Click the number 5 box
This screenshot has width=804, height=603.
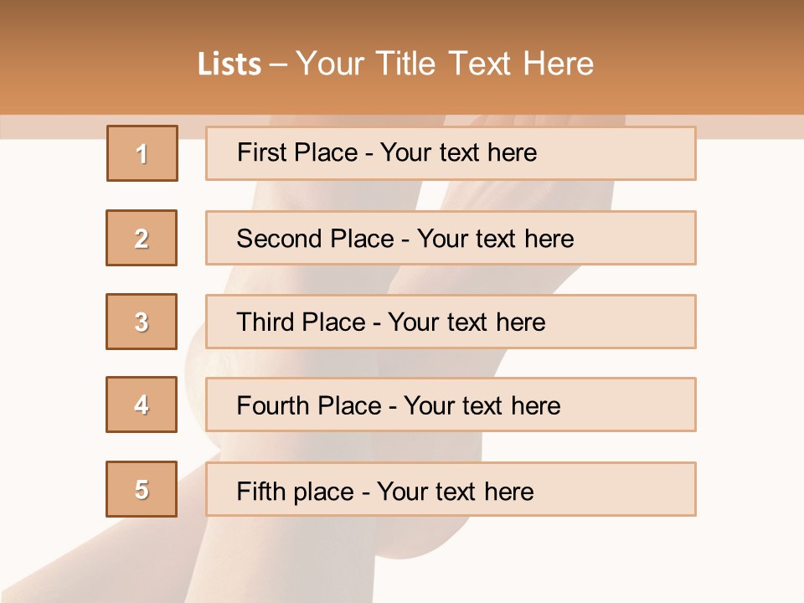coord(142,489)
